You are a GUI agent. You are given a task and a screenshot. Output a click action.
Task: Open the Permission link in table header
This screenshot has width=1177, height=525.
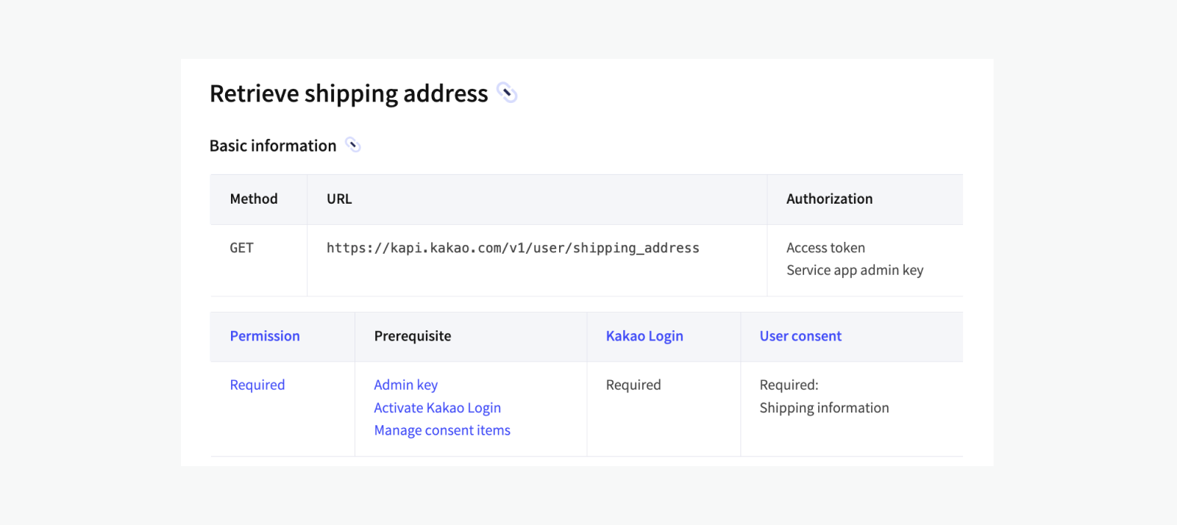coord(265,336)
